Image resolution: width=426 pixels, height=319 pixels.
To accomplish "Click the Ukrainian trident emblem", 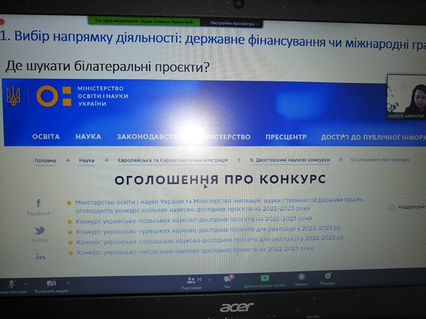I will [14, 95].
